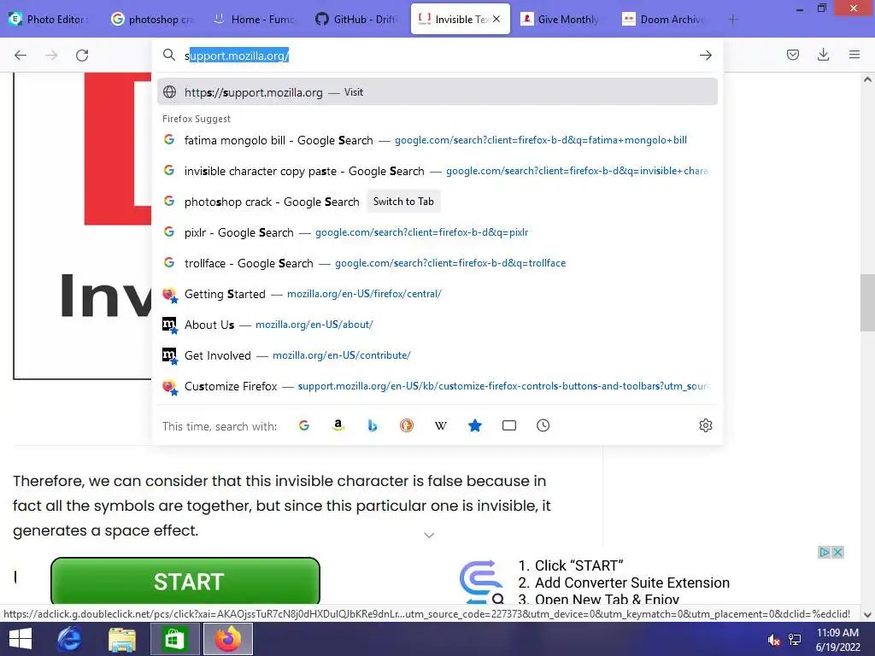Screen dimensions: 875x656
Task: Search this time with Amazon
Action: (338, 425)
